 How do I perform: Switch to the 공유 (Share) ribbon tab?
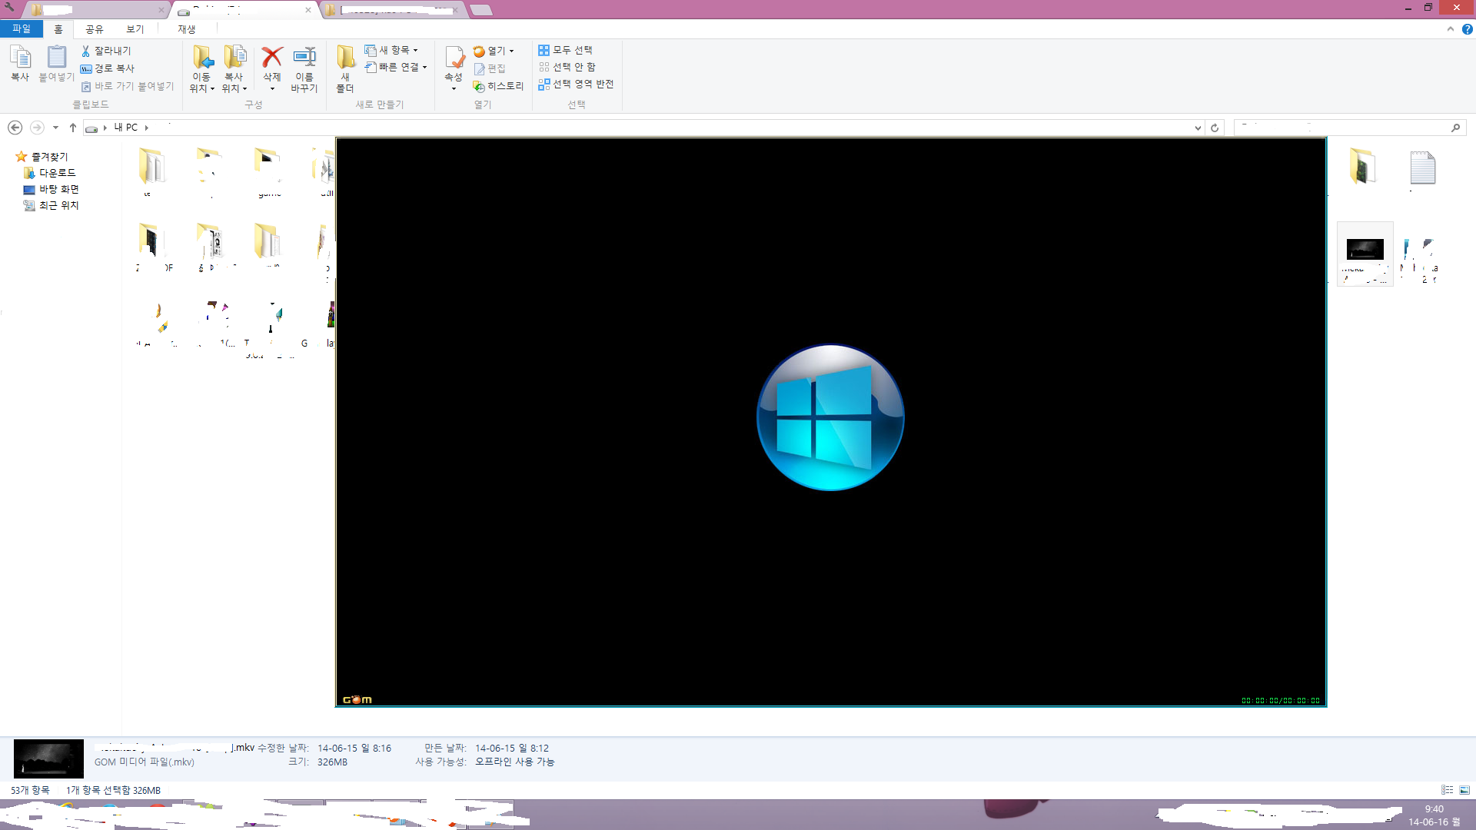(95, 29)
